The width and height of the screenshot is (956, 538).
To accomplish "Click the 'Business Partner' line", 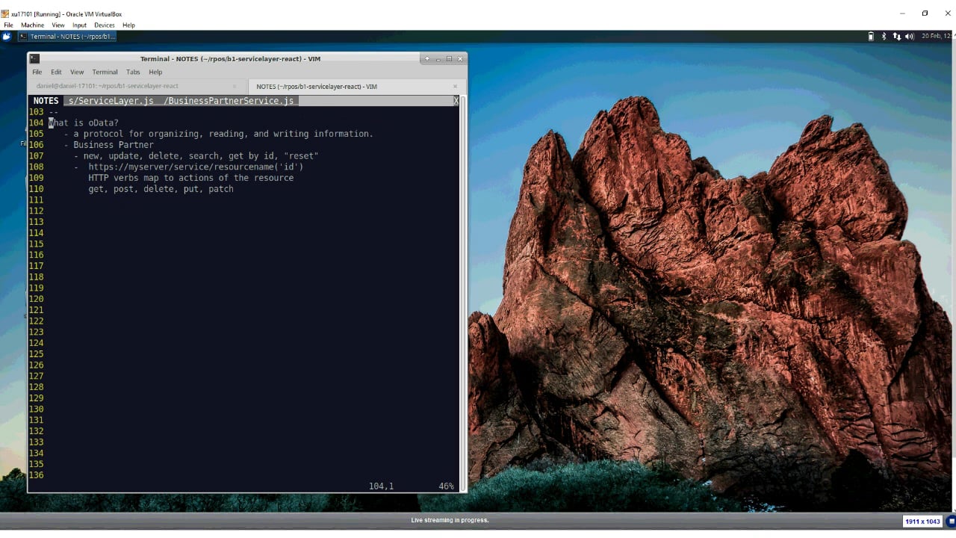I will pos(108,145).
